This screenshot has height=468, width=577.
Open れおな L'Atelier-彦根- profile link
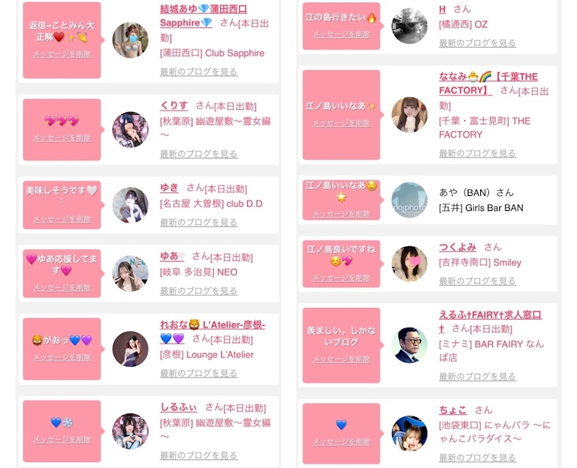click(212, 331)
